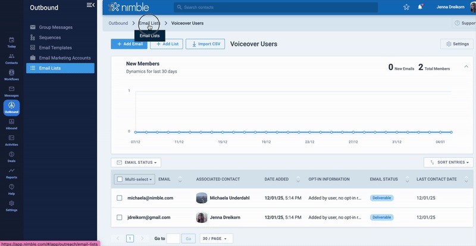Click the Messages envelope icon

click(x=11, y=90)
